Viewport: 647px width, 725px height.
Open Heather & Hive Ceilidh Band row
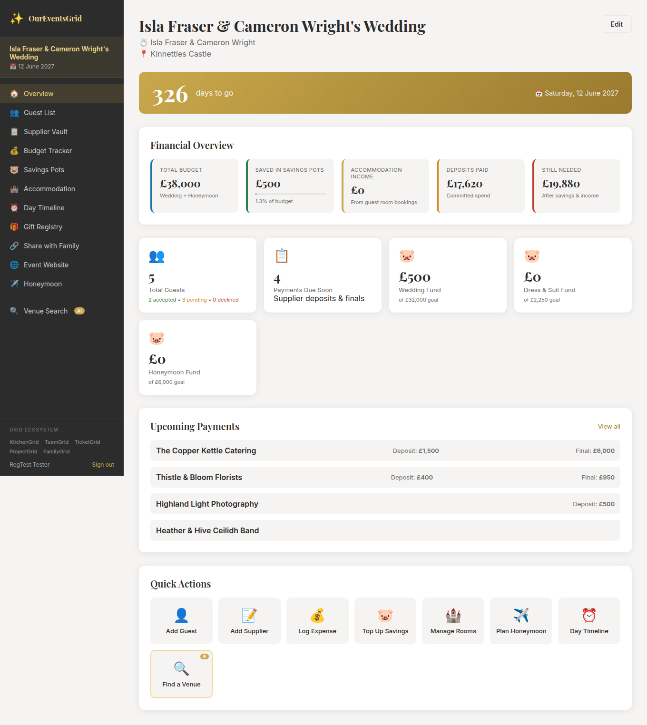(x=385, y=530)
